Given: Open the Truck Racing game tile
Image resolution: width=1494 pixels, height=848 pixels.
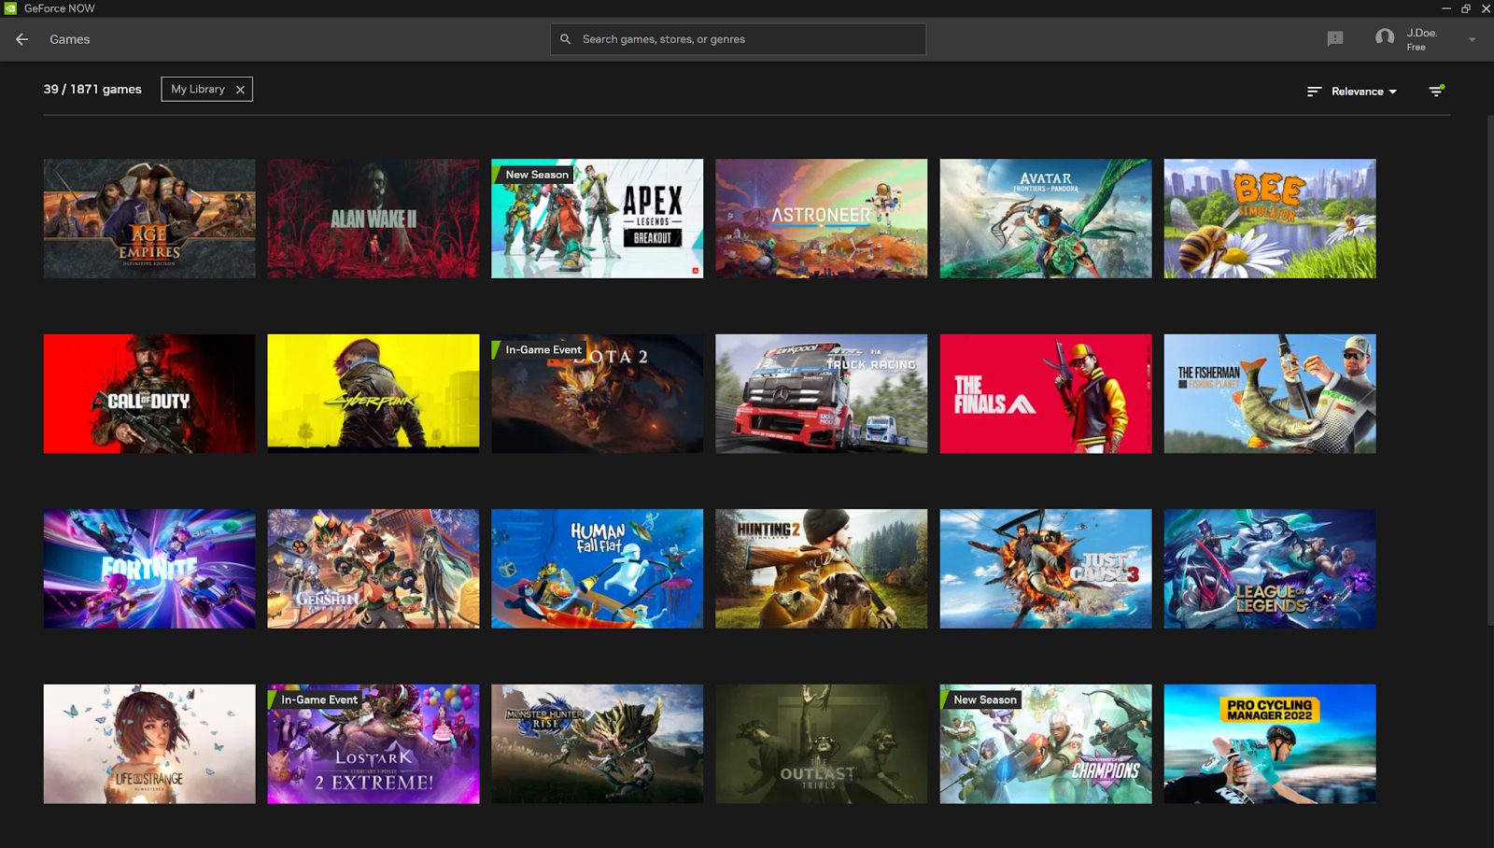Looking at the screenshot, I should (x=822, y=394).
